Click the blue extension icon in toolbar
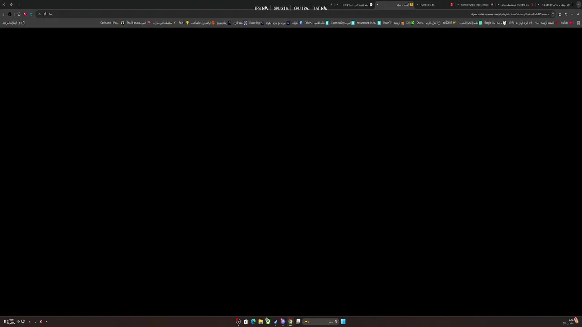The height and width of the screenshot is (327, 582). click(31, 15)
